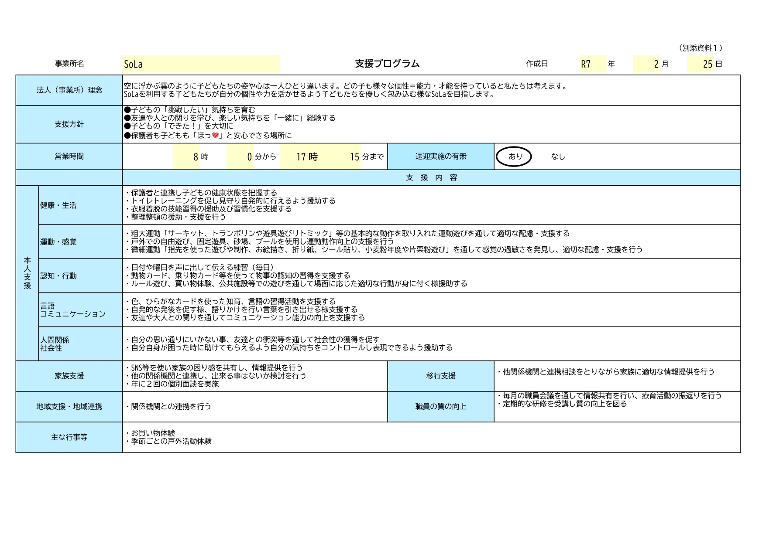Click the line 自分の思い通りにいかない事
This screenshot has width=766, height=541.
[x=252, y=340]
